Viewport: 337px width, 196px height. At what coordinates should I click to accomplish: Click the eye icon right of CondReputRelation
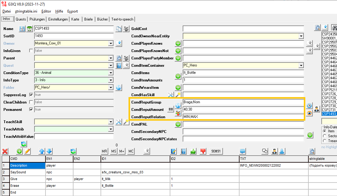(309, 113)
